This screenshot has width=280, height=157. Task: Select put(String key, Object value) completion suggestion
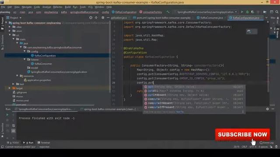pyautogui.click(x=194, y=87)
